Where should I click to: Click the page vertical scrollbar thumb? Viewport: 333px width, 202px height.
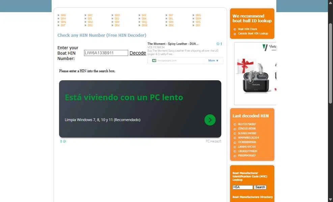(330, 63)
